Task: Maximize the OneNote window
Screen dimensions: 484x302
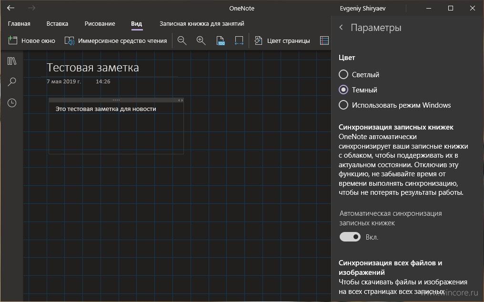Action: tap(451, 9)
